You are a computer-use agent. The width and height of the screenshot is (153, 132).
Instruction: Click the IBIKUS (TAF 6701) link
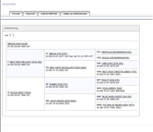(58, 54)
